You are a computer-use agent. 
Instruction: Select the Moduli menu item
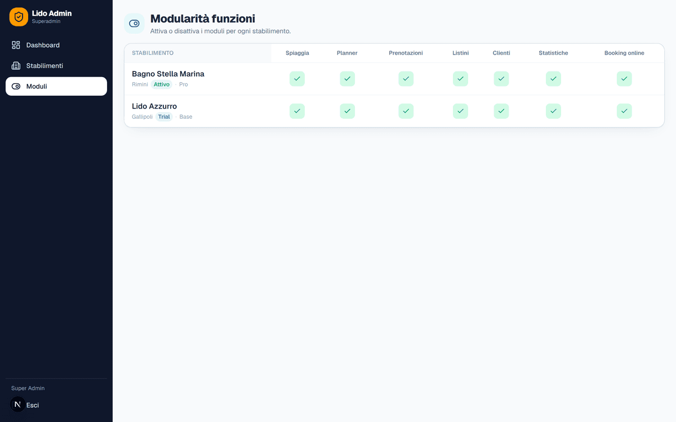coord(56,87)
